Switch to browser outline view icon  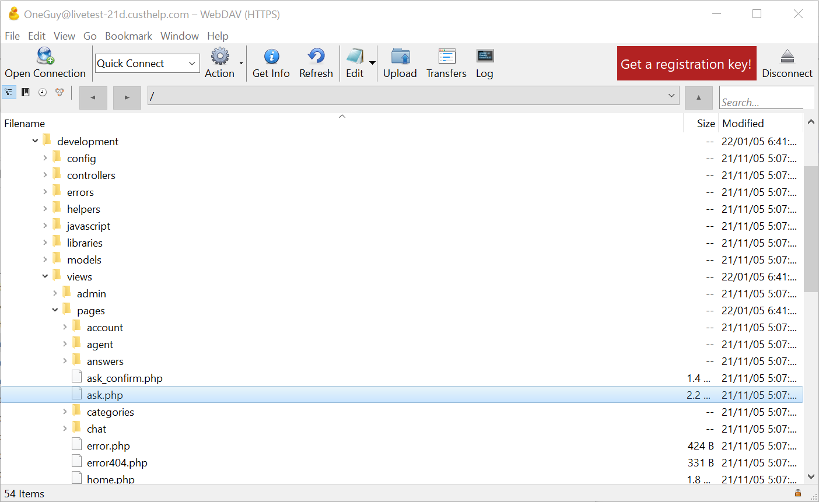coord(9,92)
